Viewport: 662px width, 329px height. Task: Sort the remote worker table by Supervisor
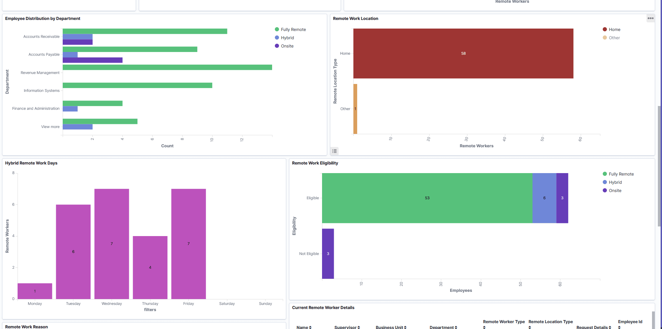[359, 327]
